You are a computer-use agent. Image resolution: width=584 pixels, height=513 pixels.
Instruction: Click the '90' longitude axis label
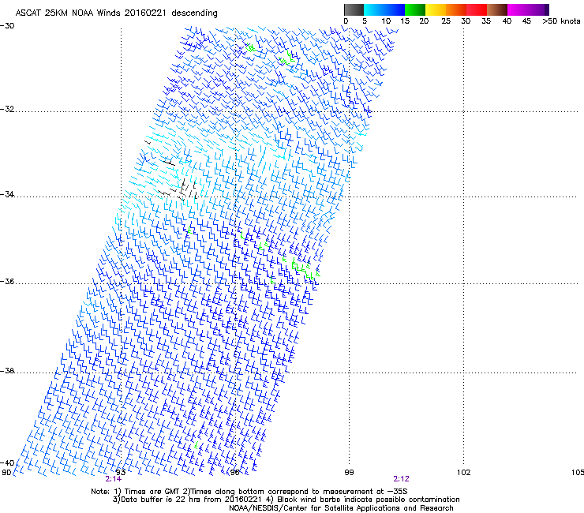pyautogui.click(x=6, y=473)
